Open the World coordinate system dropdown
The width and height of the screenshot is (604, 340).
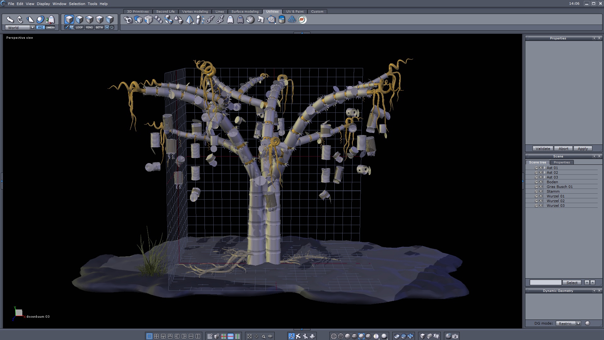click(32, 27)
